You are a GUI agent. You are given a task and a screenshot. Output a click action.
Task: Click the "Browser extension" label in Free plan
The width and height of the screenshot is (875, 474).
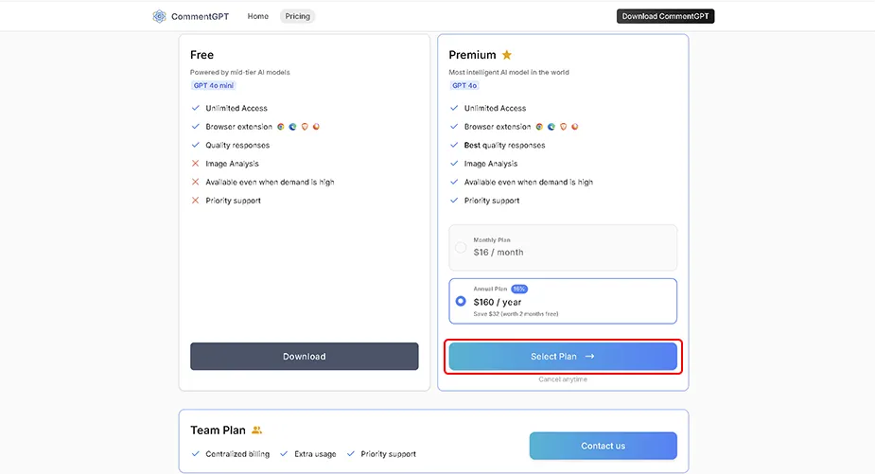coord(238,127)
